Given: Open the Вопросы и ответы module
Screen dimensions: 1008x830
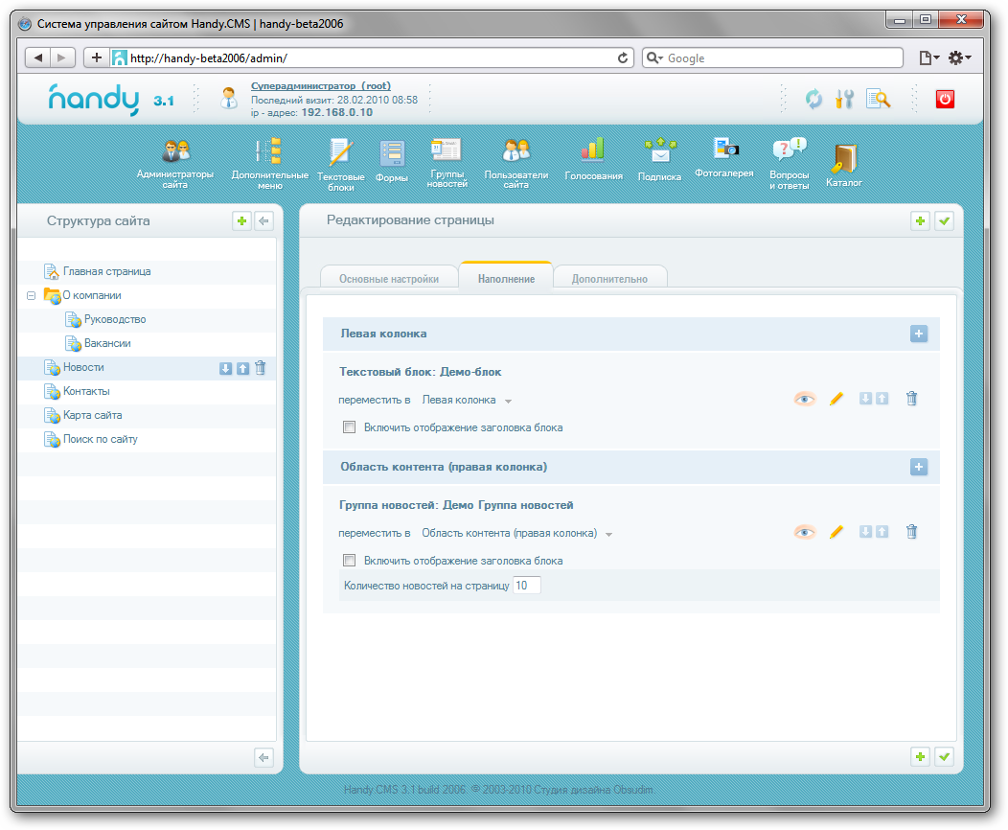Looking at the screenshot, I should coord(789,153).
